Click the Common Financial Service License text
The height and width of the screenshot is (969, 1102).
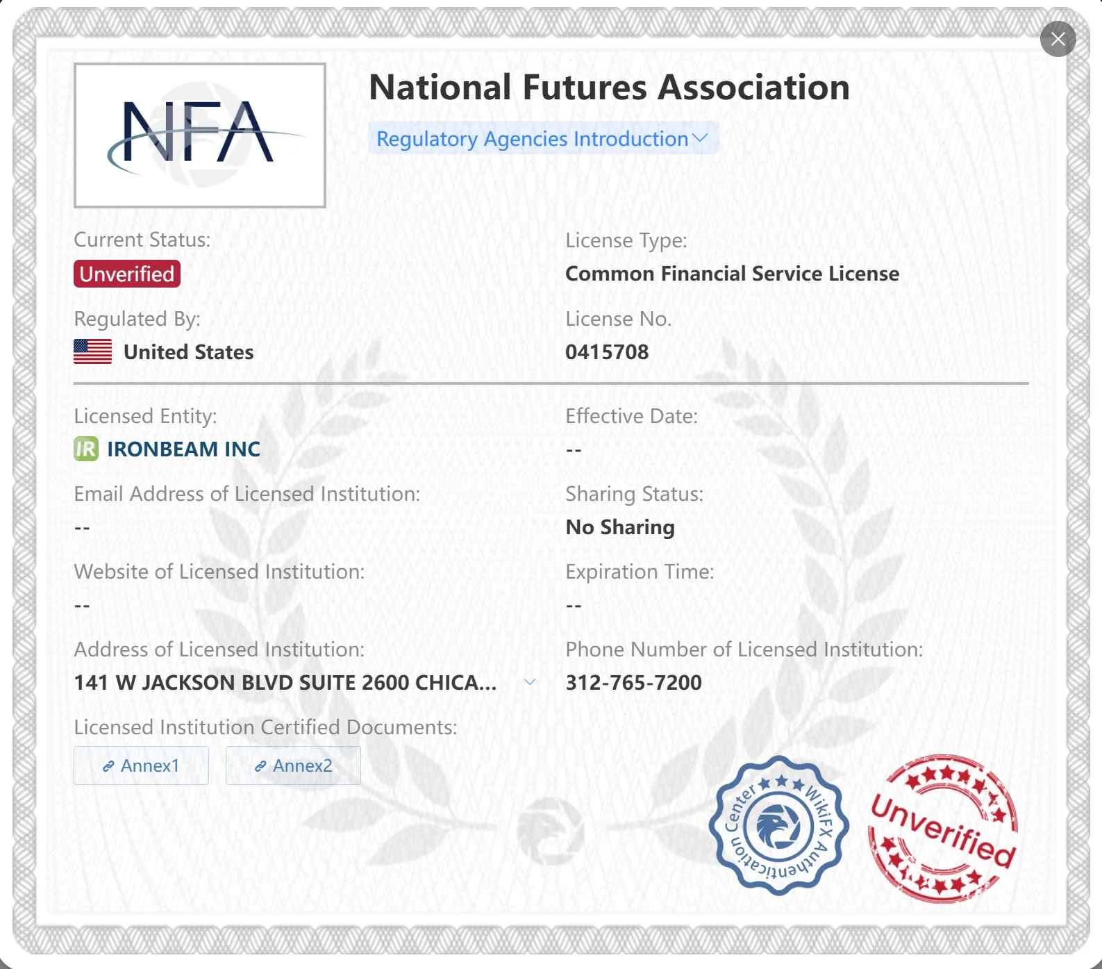pos(733,274)
